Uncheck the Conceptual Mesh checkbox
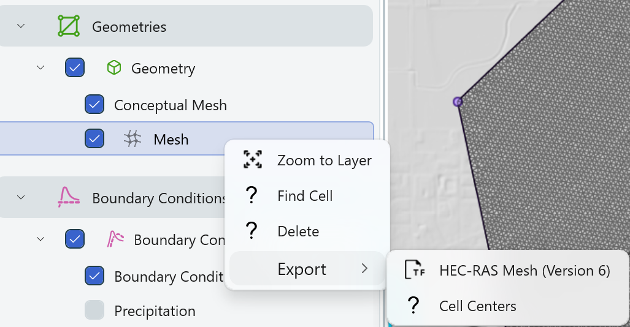The image size is (630, 327). (94, 105)
